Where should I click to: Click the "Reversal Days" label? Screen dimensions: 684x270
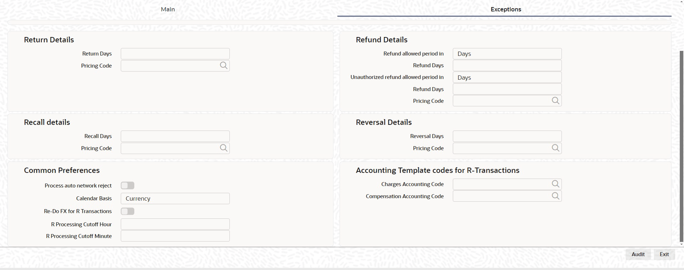tap(427, 136)
